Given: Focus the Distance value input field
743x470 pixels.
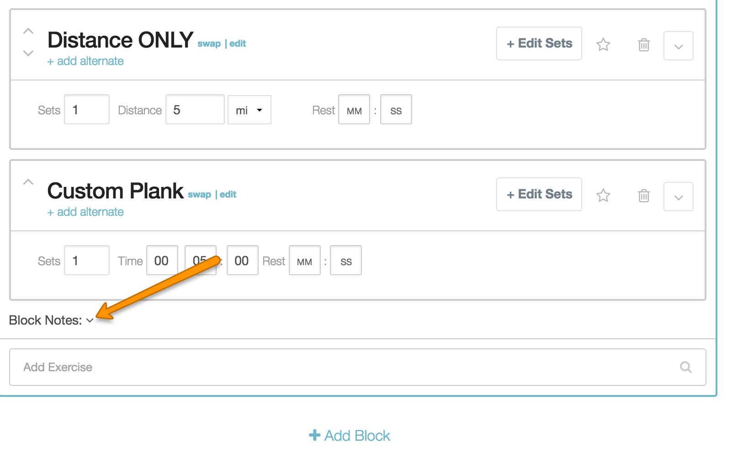Looking at the screenshot, I should click(195, 109).
